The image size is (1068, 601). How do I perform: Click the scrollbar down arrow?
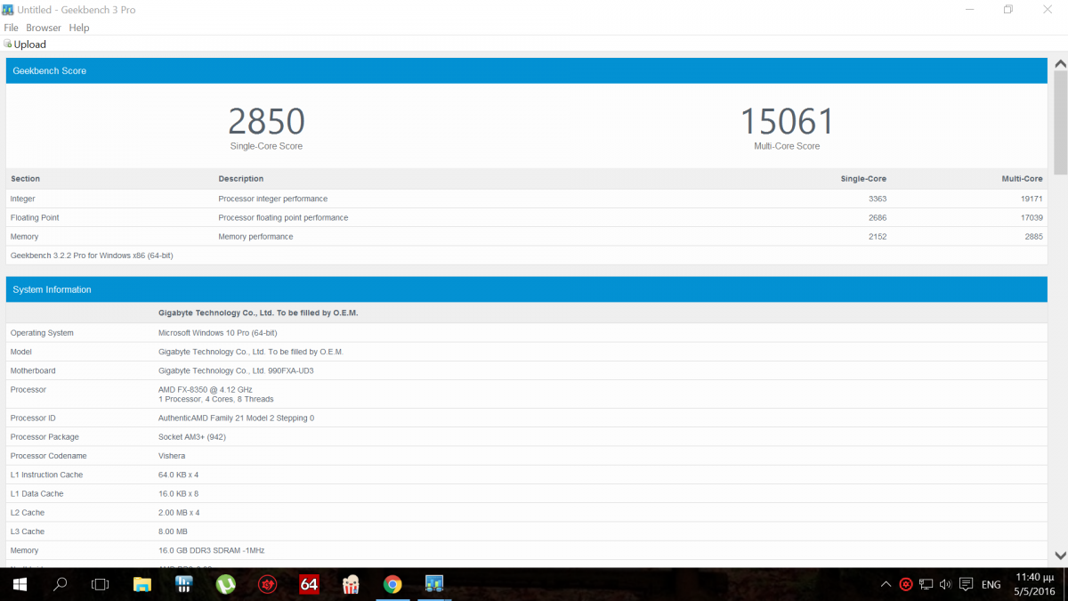click(1060, 556)
